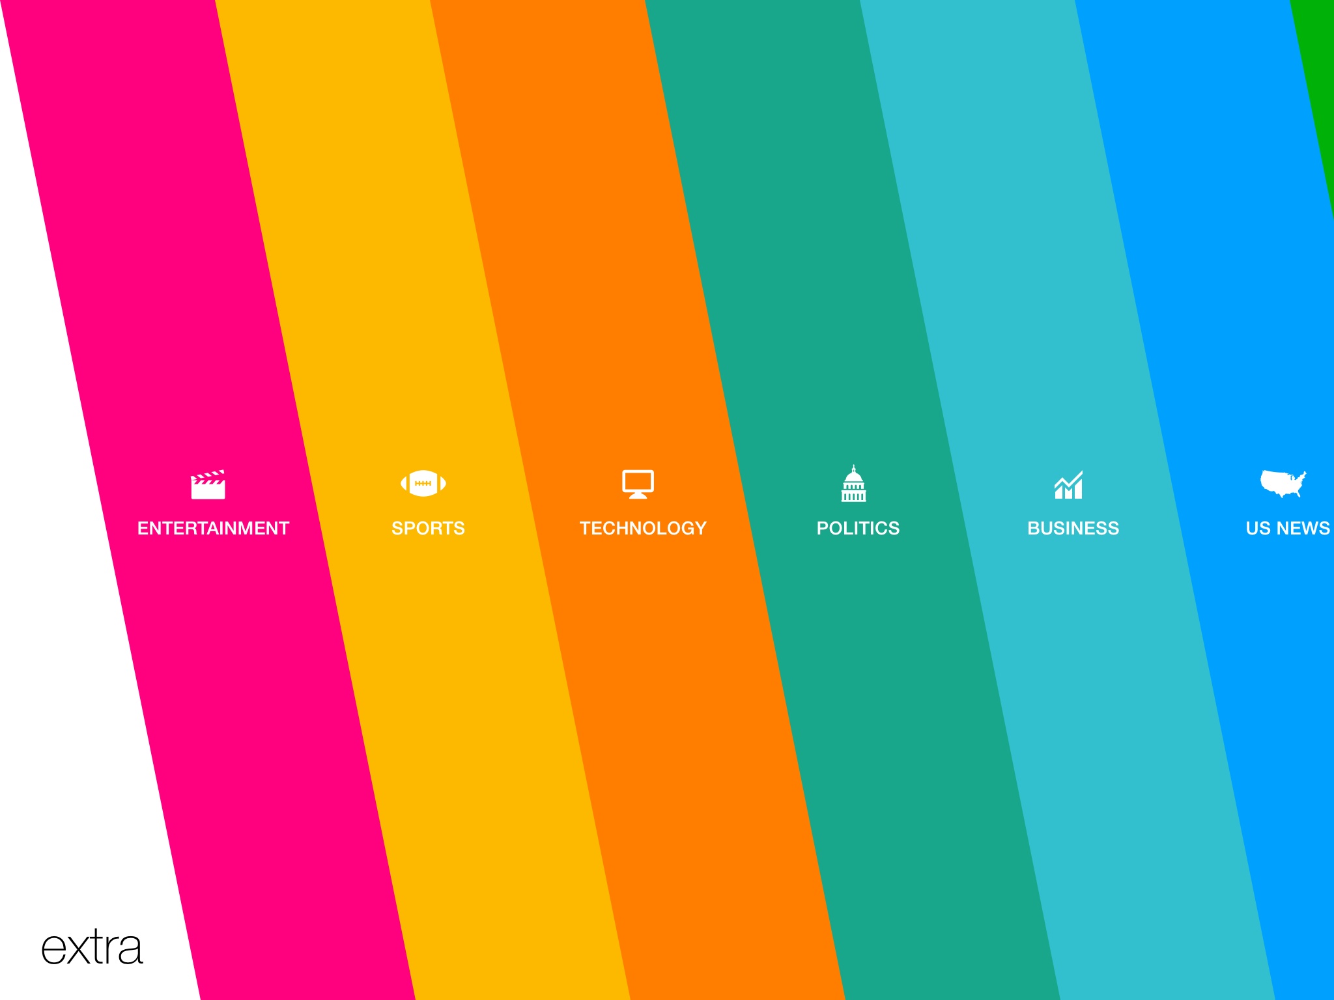Open the SPORTS category label
This screenshot has height=1000, width=1334.
(428, 528)
